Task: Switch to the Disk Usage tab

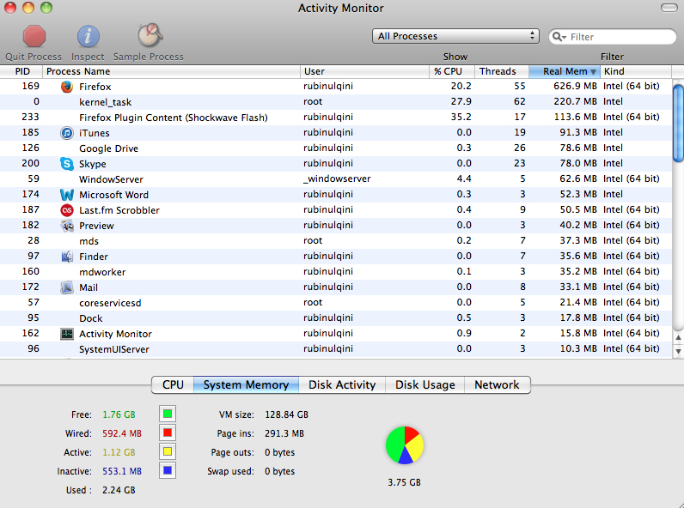Action: click(424, 384)
